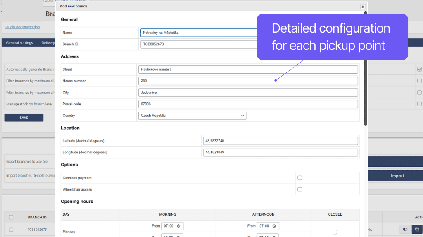Select the TCB8052673 row checkbox
The image size is (423, 237).
pyautogui.click(x=11, y=230)
